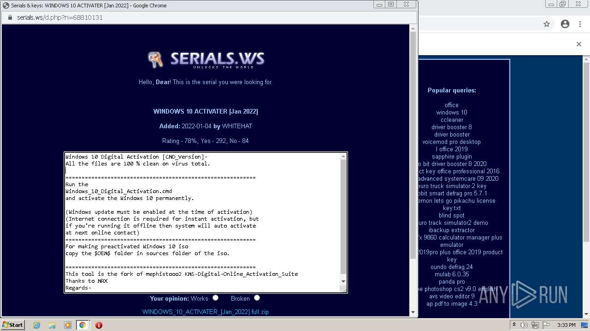Click the text area vertical scrollbar thumb
Viewport: 590px width, 331px height.
pyautogui.click(x=343, y=216)
